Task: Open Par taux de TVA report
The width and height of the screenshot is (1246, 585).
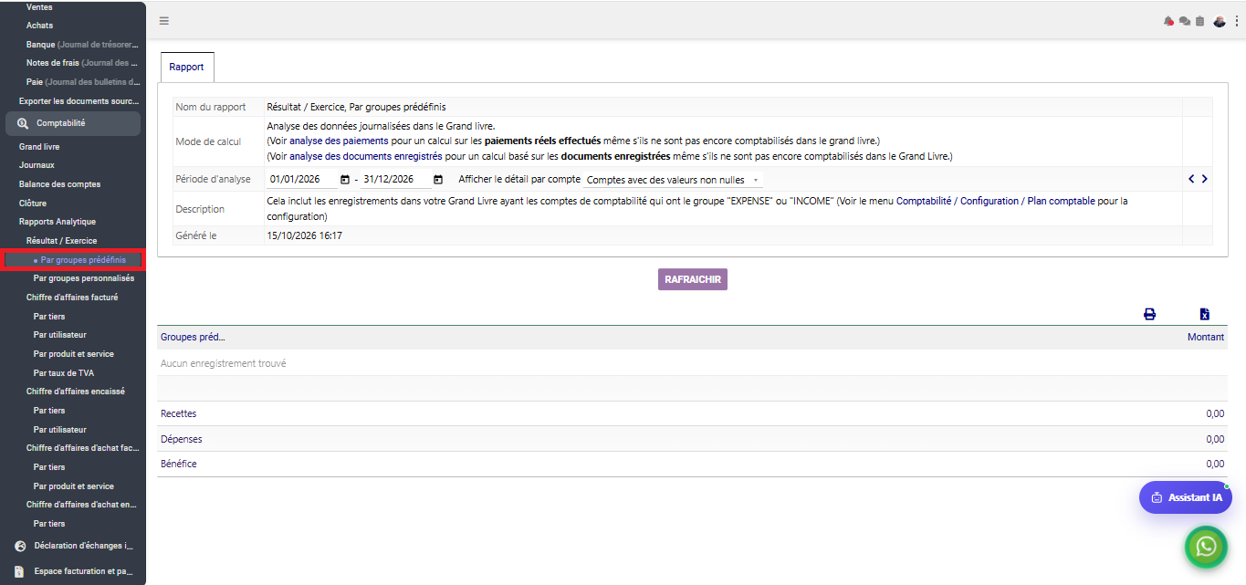Action: (64, 373)
